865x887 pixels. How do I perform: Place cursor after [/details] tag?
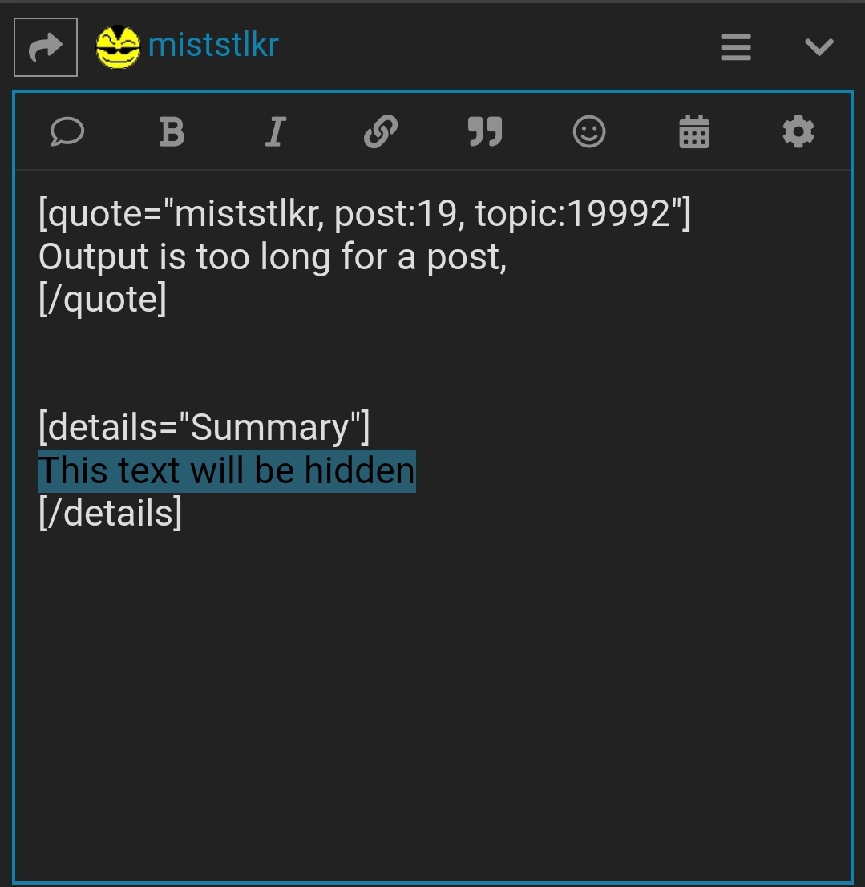pos(182,513)
